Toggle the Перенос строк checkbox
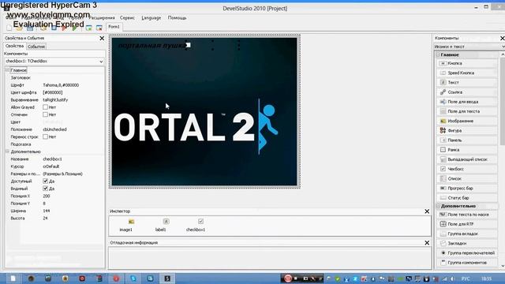 click(x=46, y=136)
